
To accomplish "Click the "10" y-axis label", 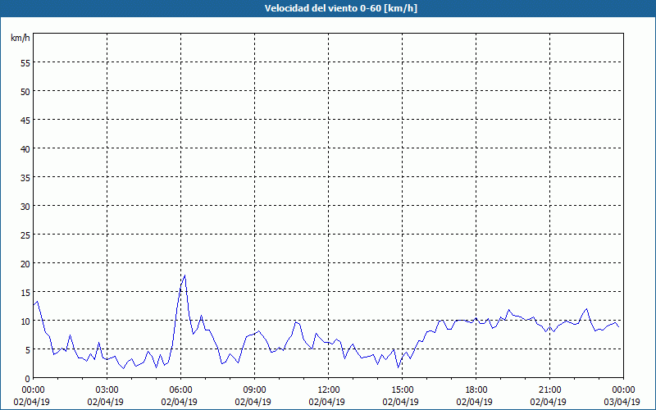I will [x=25, y=321].
